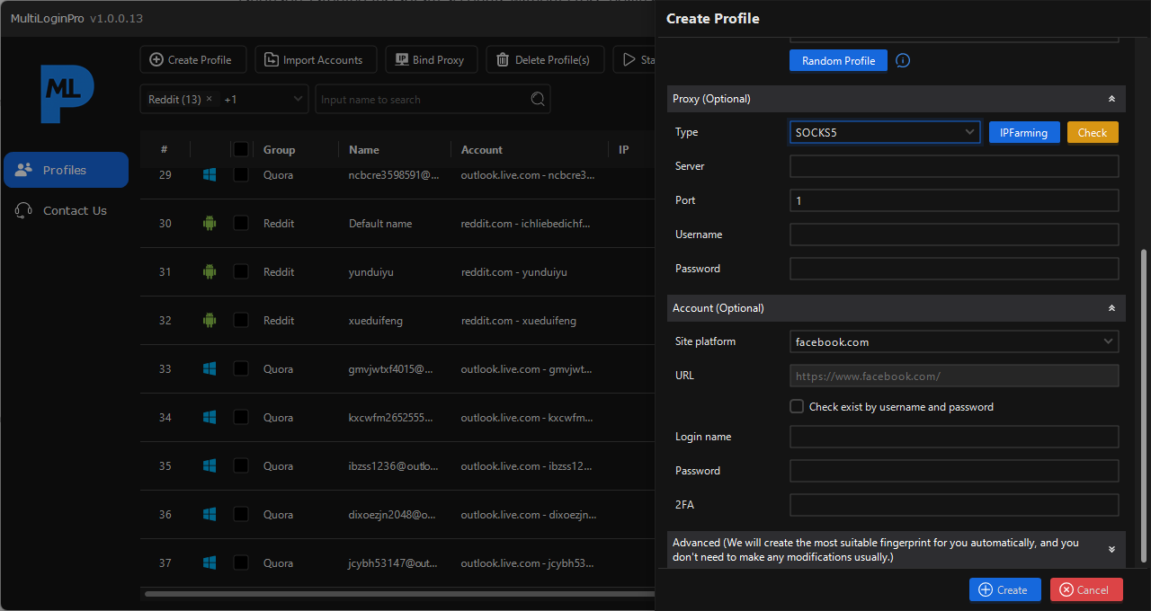
Task: Click the search magnifier icon
Action: [x=538, y=100]
